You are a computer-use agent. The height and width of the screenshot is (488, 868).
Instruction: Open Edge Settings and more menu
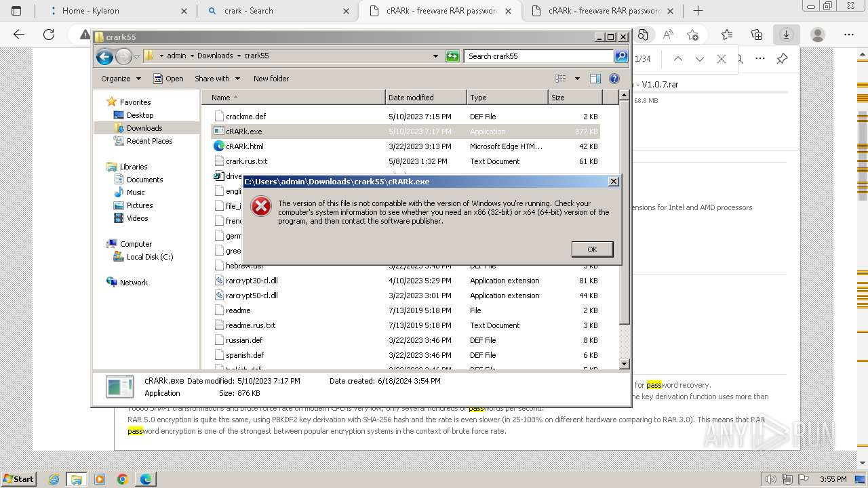click(849, 35)
